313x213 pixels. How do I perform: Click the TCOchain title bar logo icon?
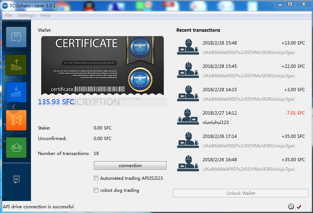(5, 6)
